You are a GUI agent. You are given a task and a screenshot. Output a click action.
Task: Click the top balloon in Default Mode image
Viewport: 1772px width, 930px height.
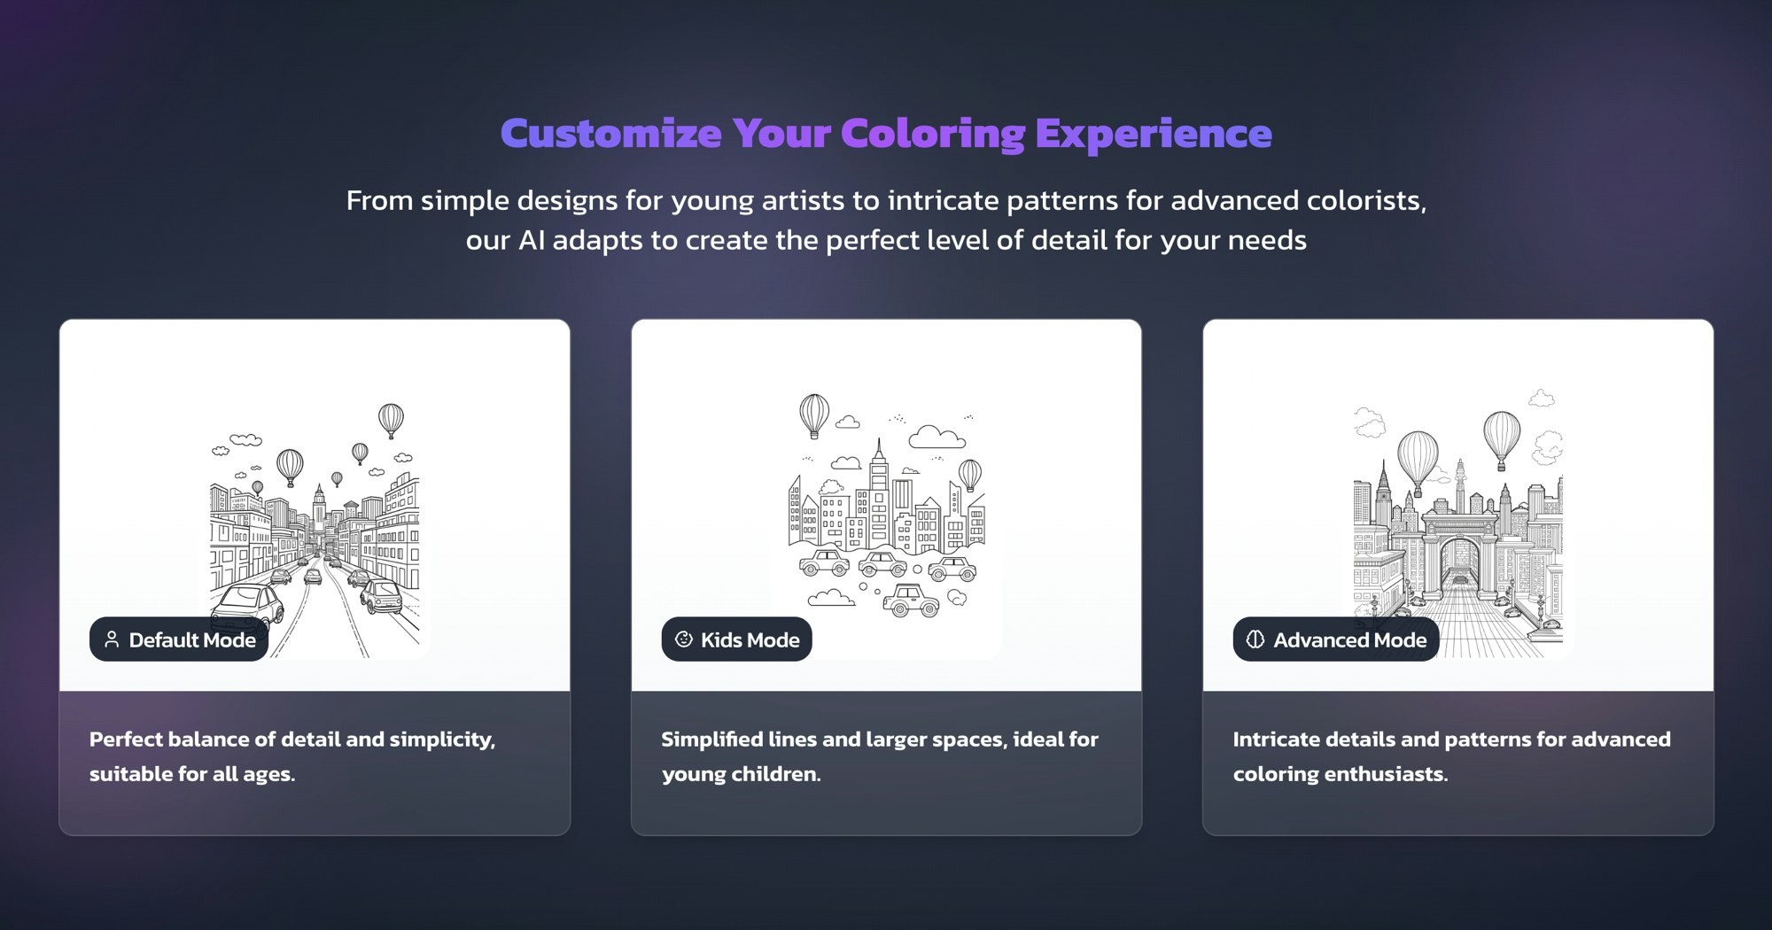click(x=391, y=421)
